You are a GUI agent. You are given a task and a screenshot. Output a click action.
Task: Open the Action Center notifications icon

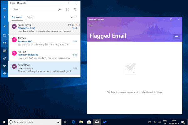click(x=183, y=122)
